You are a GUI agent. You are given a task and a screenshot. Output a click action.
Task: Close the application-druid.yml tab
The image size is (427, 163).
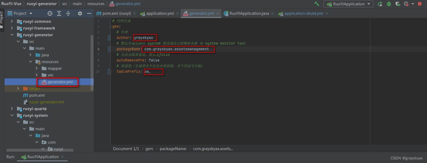tap(327, 13)
